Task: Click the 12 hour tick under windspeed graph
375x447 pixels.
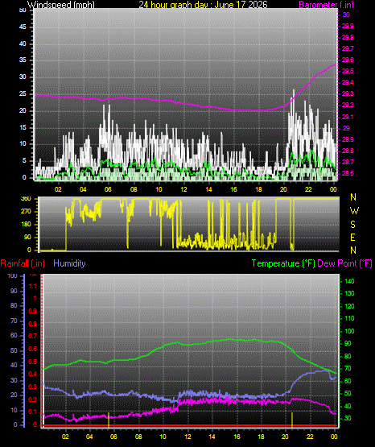Action: (183, 189)
